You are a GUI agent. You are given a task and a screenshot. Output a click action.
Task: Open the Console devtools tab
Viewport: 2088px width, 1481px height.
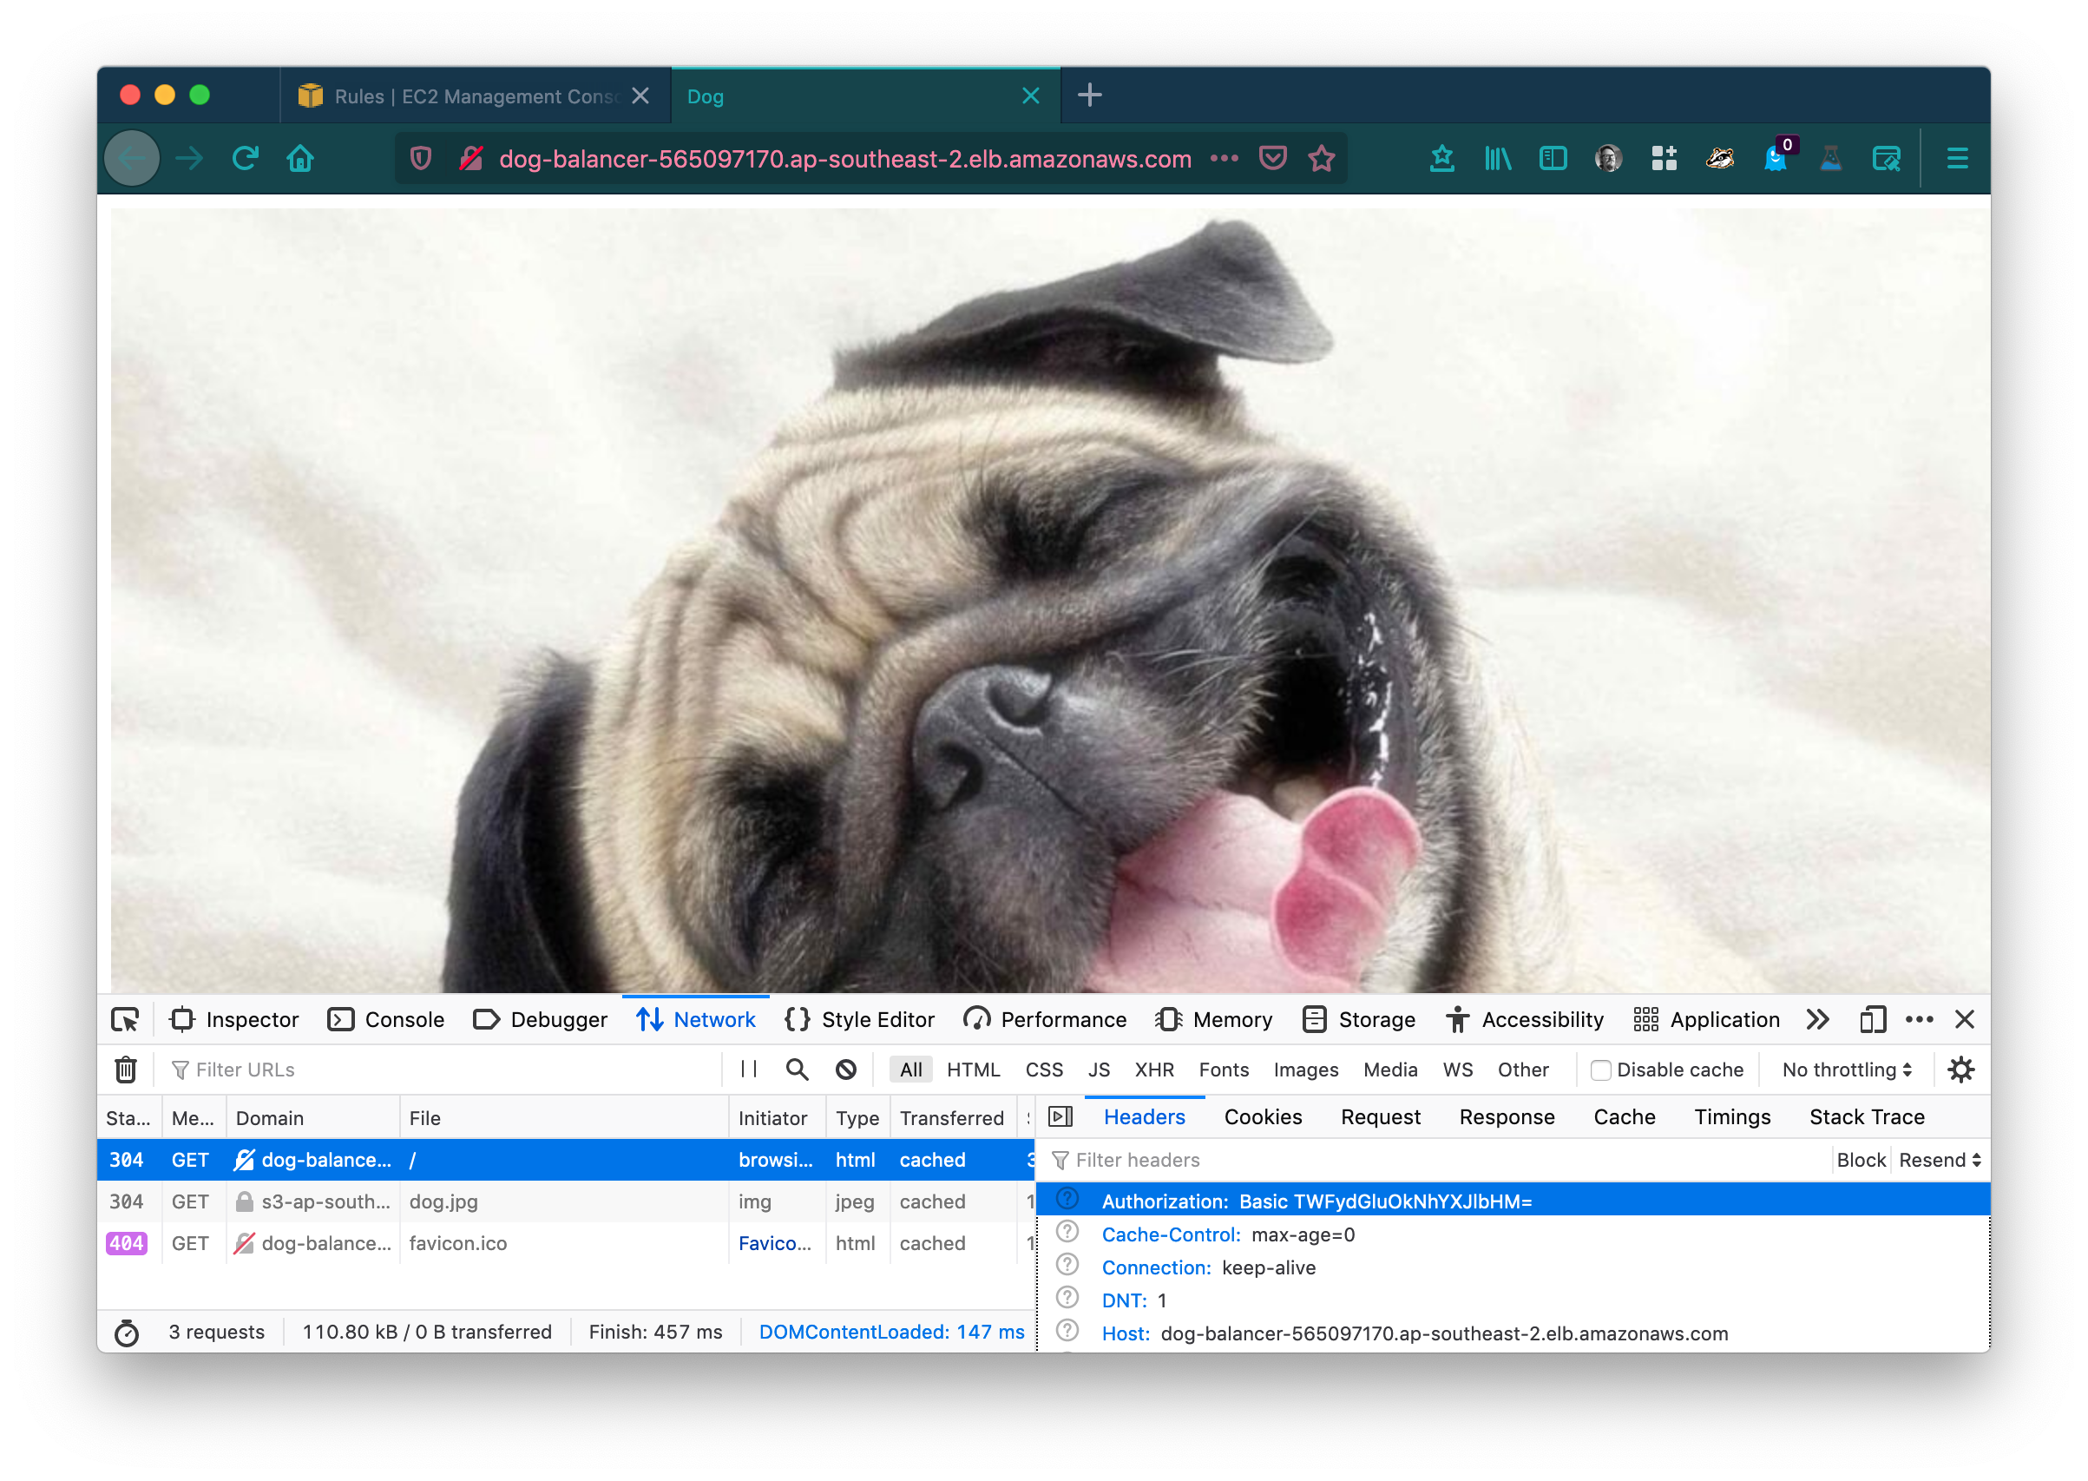386,1019
